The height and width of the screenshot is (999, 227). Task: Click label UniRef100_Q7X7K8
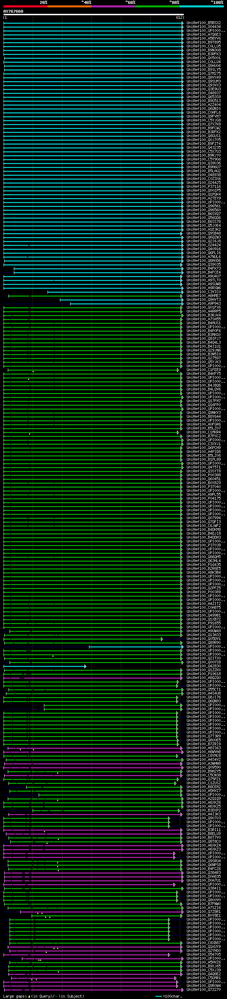[204, 124]
